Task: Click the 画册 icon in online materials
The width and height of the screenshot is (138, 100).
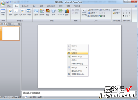Action: pos(29,12)
